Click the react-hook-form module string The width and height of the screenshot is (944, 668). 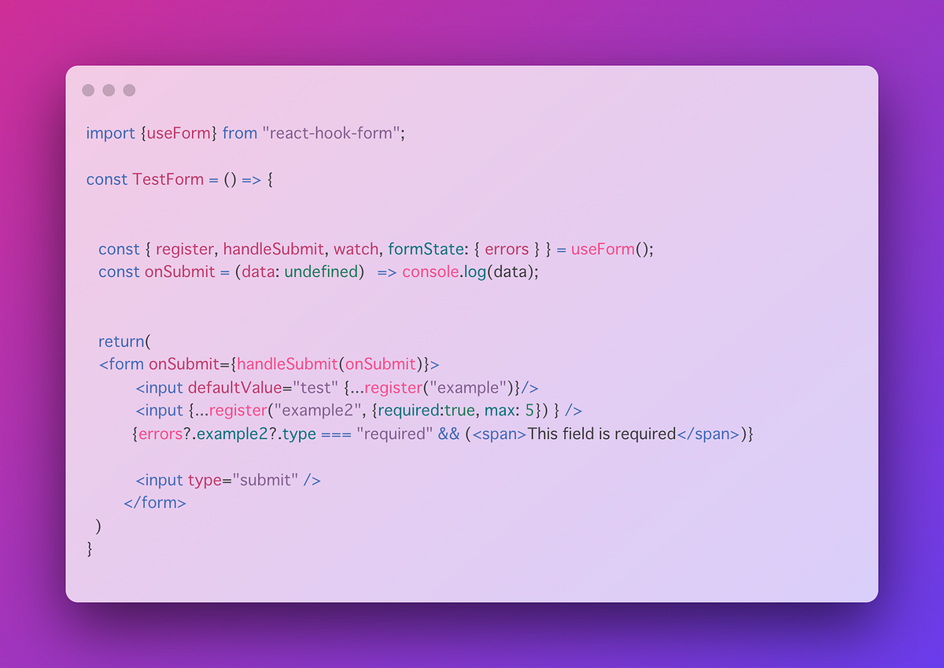334,133
